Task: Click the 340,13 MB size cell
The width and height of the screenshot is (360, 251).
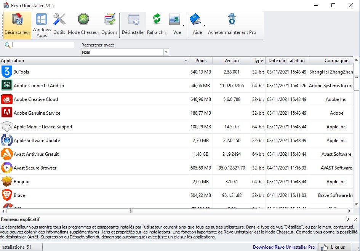Action: (x=201, y=72)
